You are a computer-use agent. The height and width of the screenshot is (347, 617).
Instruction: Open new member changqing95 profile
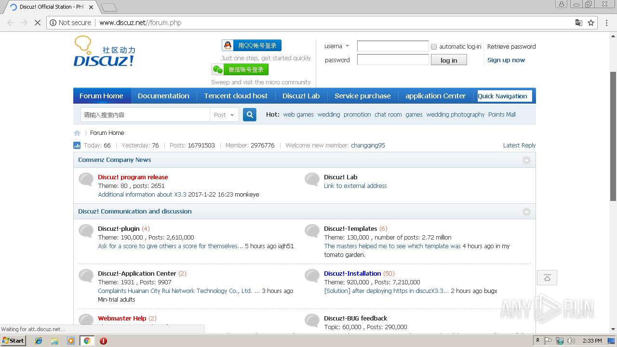point(368,146)
